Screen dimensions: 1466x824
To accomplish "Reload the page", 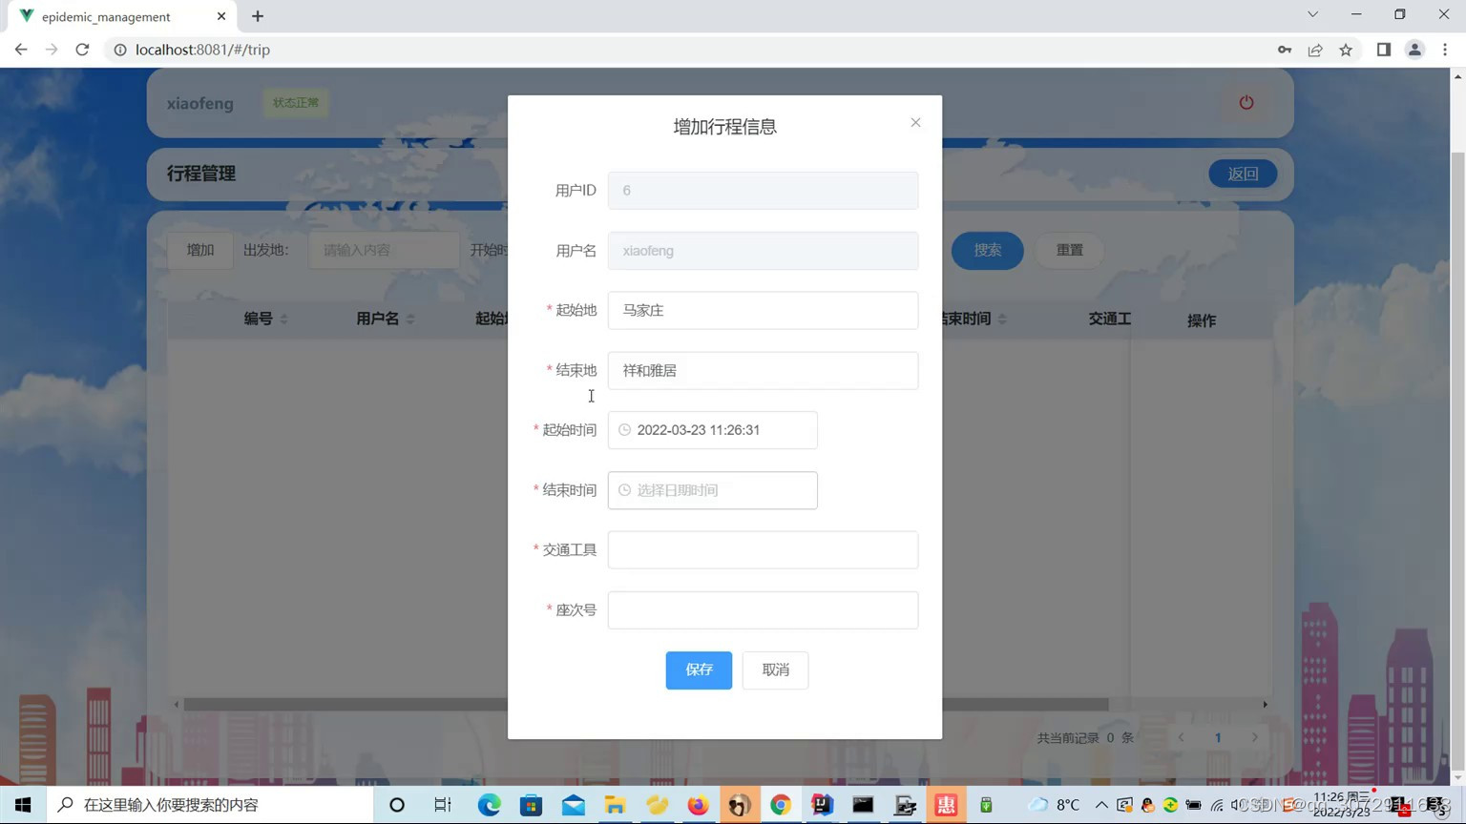I will [x=82, y=50].
